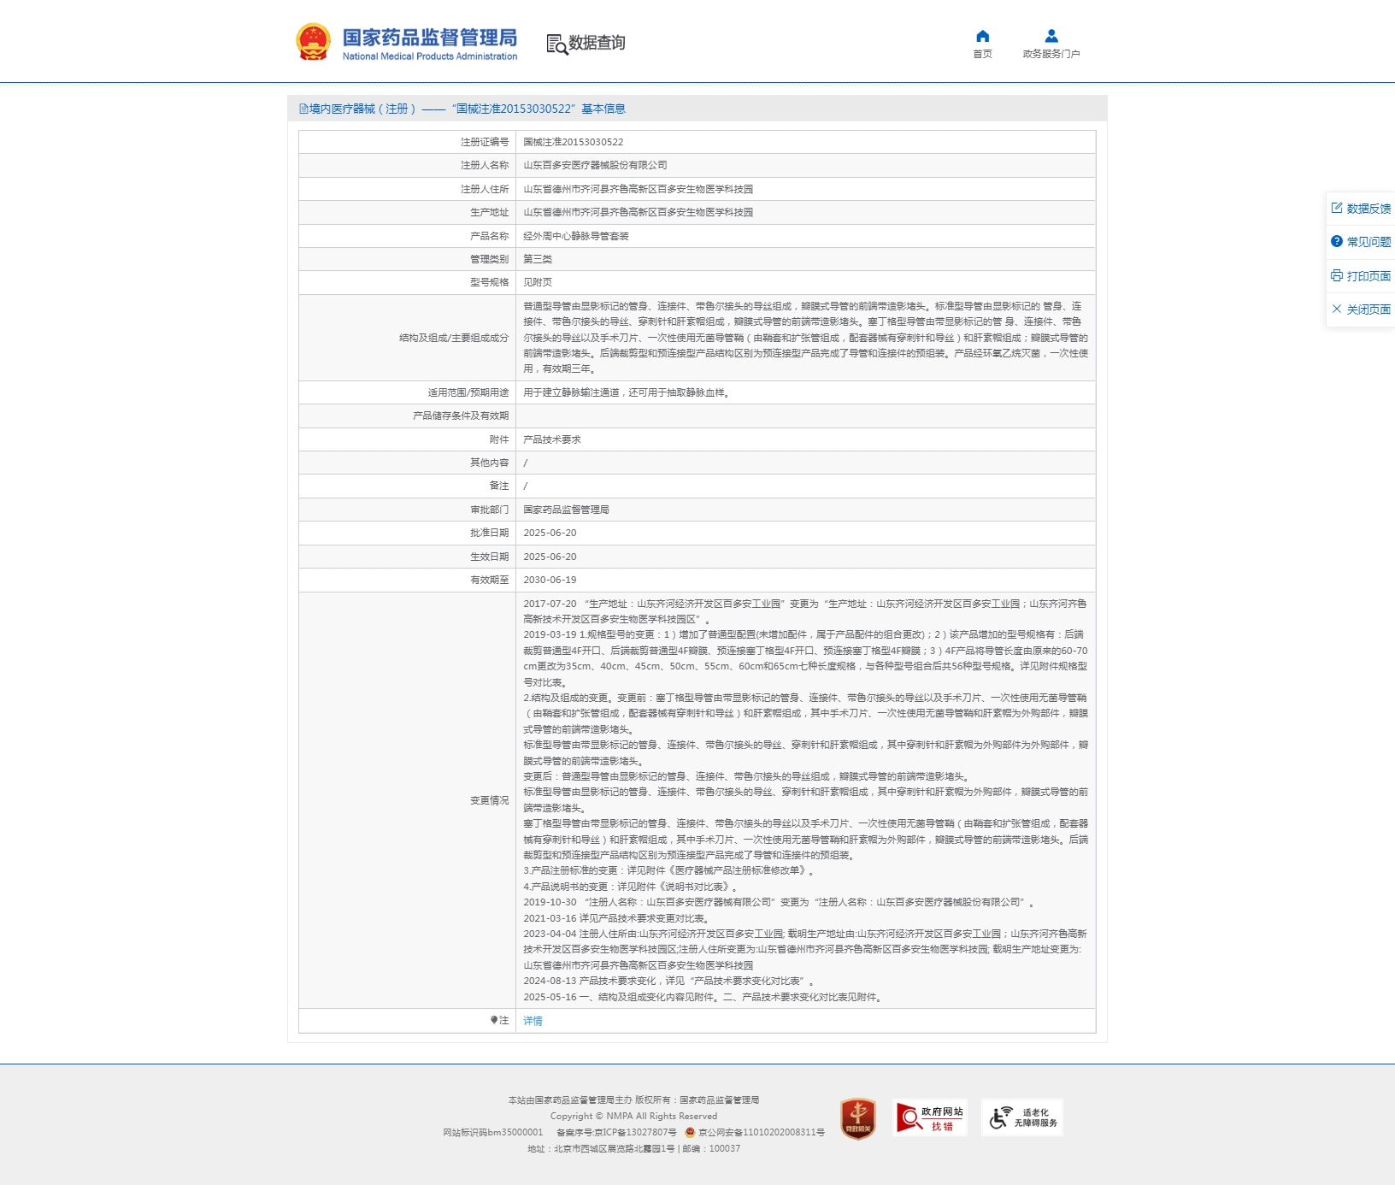
Task: Click the 政府网站找错 badge
Action: pos(930,1117)
